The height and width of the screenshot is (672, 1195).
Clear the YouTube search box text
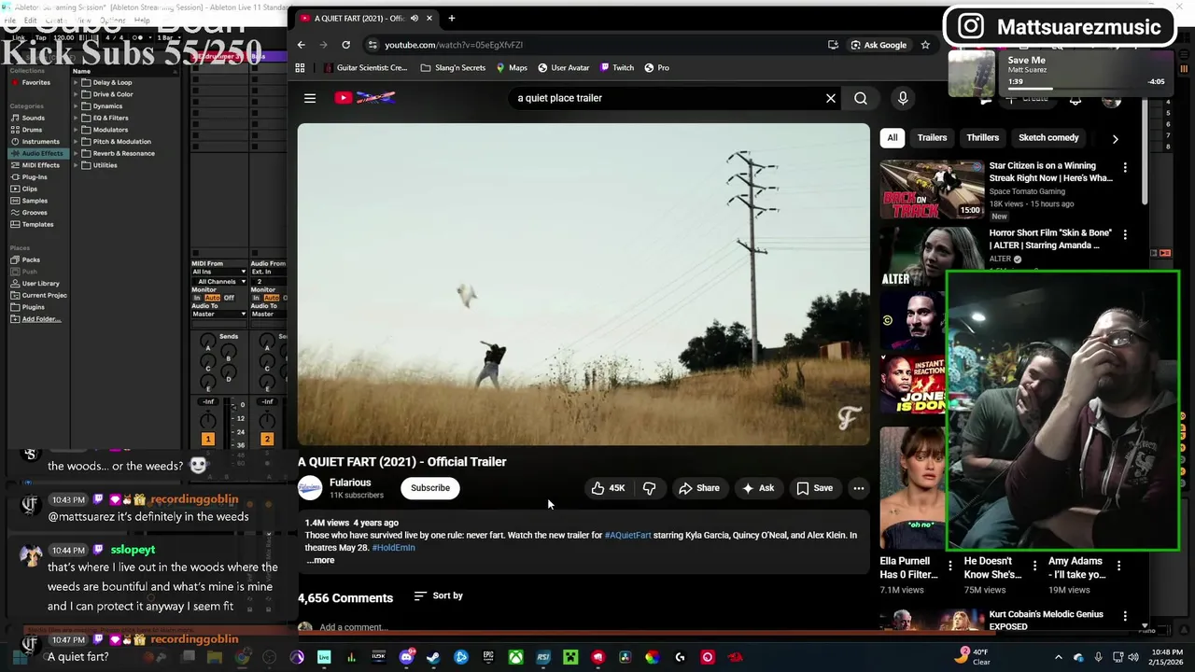(x=831, y=98)
